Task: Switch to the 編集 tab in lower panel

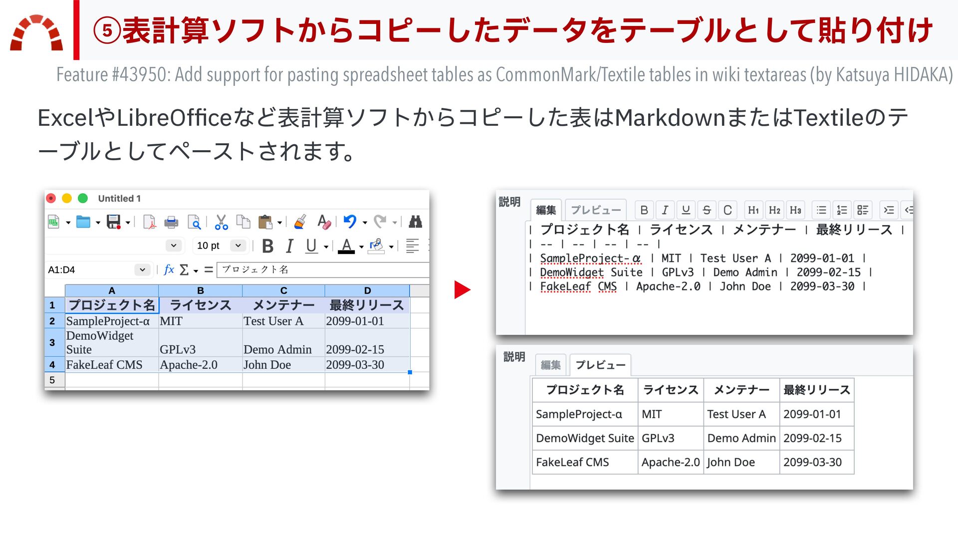Action: pyautogui.click(x=551, y=365)
